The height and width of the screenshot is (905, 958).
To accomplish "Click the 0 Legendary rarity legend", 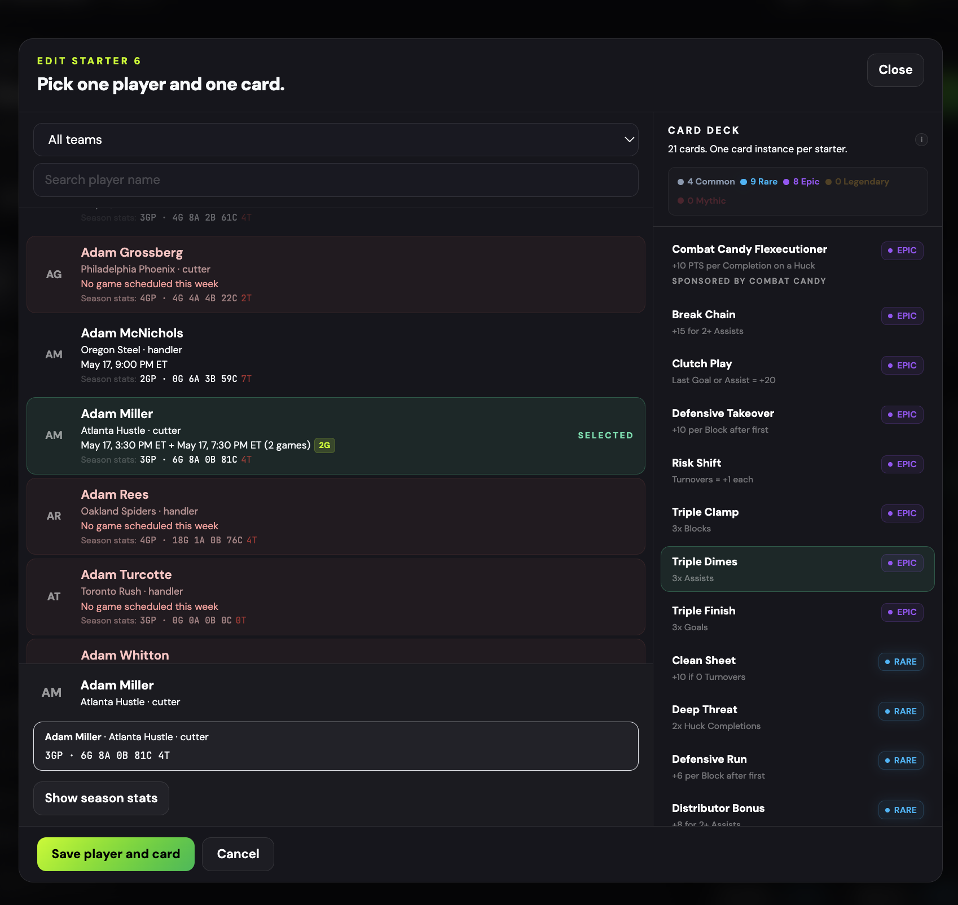I will [857, 182].
